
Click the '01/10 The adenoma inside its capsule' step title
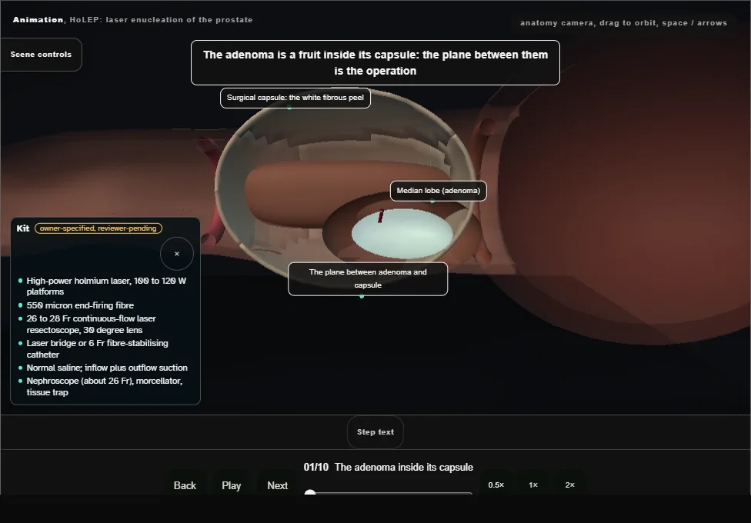point(389,467)
